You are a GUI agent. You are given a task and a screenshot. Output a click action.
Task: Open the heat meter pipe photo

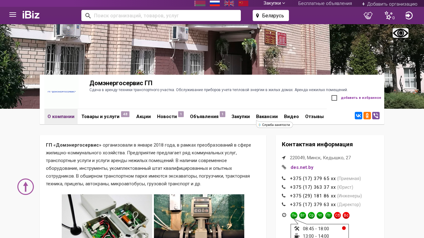pyautogui.click(x=199, y=216)
